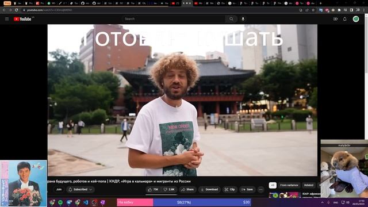Screen dimensions: 368x207
Task: Open the system tray volume icon
Action: click(x=348, y=202)
